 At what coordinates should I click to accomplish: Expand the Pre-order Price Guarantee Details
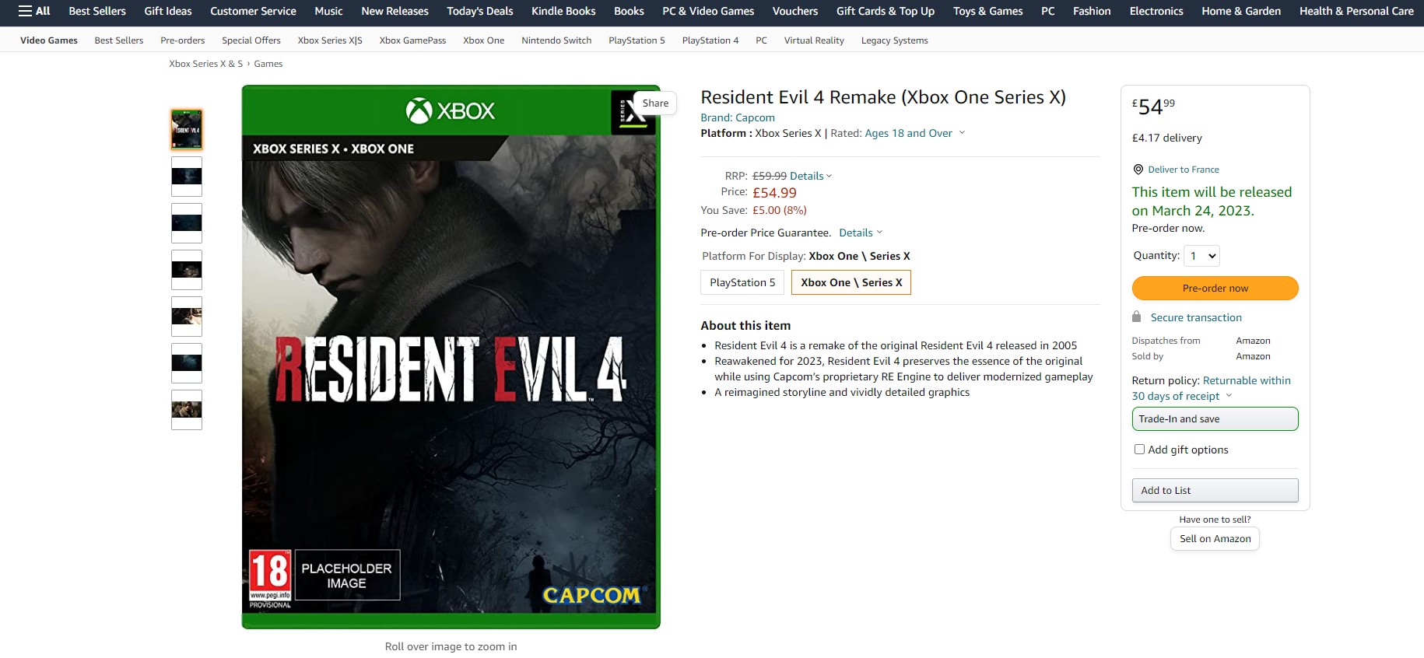[858, 232]
